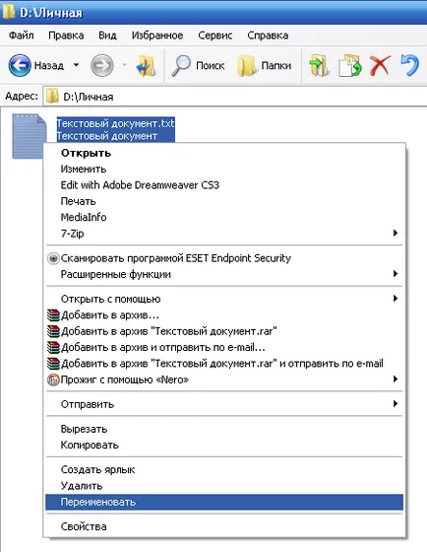Open the Правка menu
Screen dimensions: 427x552
tap(66, 35)
